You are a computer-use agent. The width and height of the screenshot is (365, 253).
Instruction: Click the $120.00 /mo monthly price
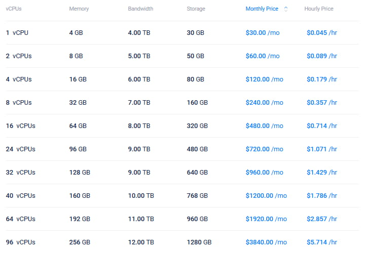click(x=264, y=79)
